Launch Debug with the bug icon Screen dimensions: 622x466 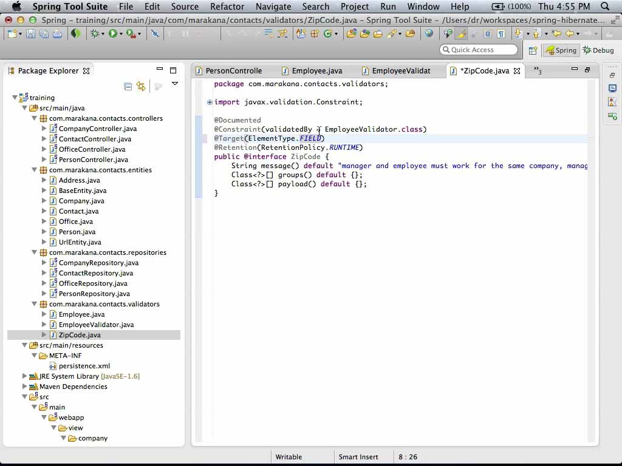(x=94, y=34)
